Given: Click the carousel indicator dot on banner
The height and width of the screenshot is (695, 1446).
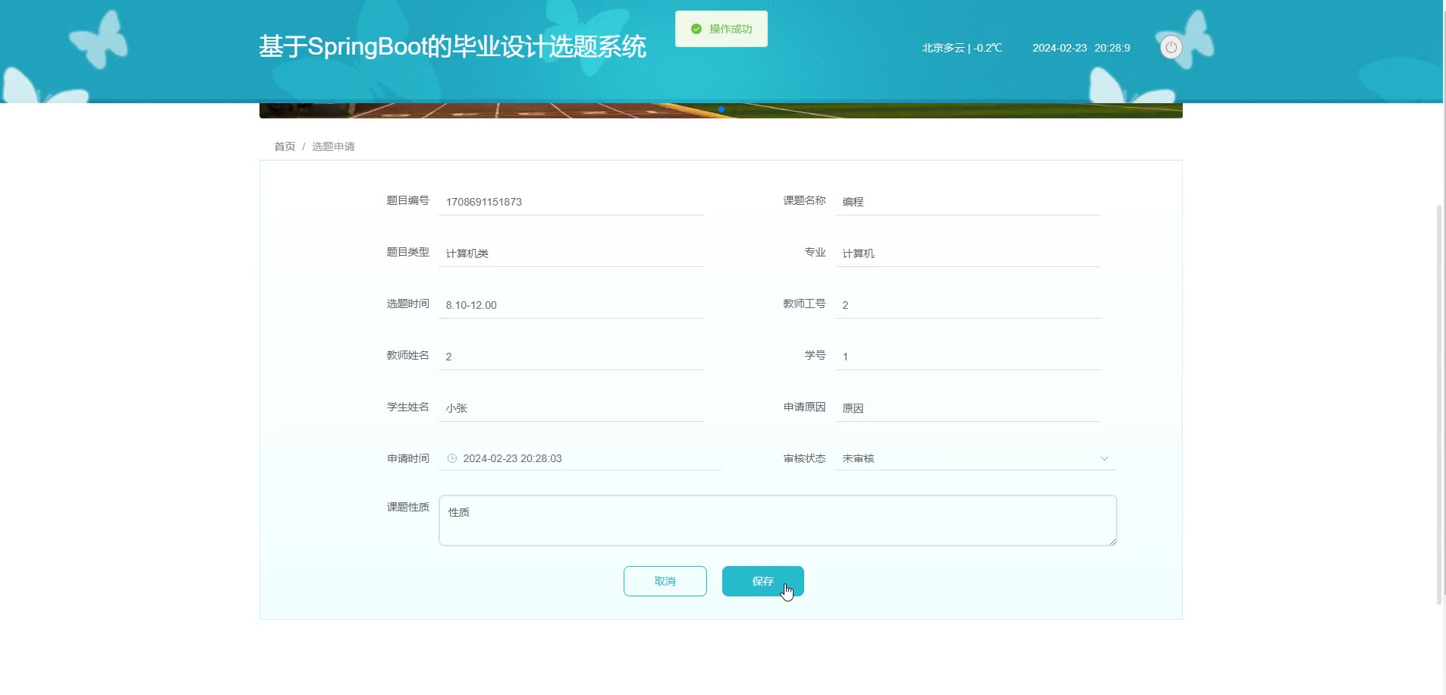Looking at the screenshot, I should (721, 109).
